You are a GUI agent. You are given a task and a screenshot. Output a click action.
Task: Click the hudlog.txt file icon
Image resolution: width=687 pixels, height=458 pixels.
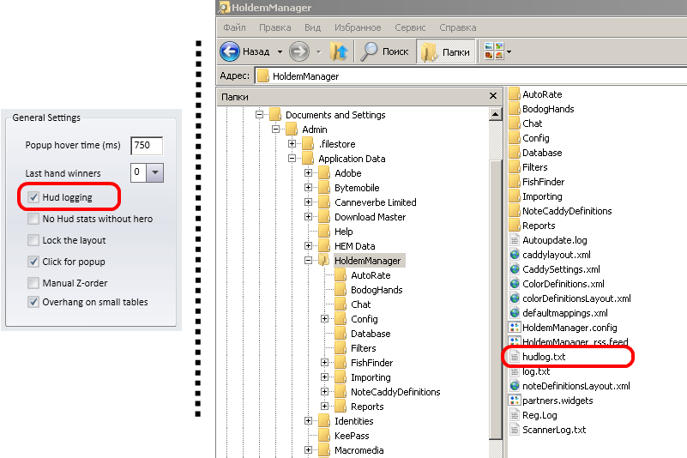coord(515,357)
